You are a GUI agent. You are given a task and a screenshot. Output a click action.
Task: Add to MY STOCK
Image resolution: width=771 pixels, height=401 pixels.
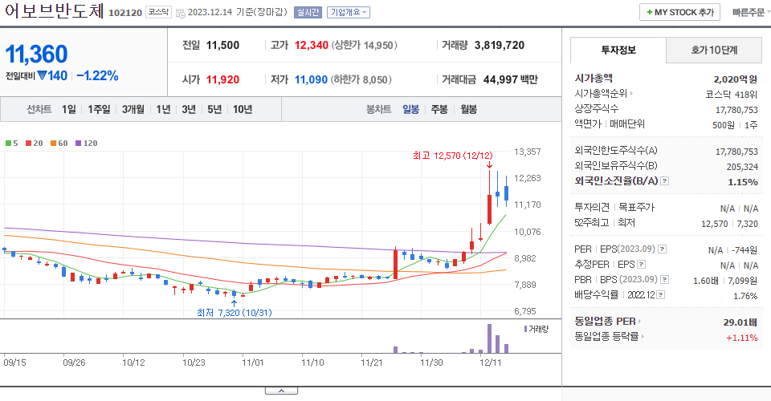coord(679,12)
